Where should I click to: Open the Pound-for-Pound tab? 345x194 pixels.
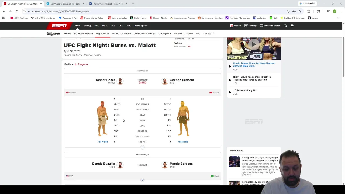pos(121,34)
